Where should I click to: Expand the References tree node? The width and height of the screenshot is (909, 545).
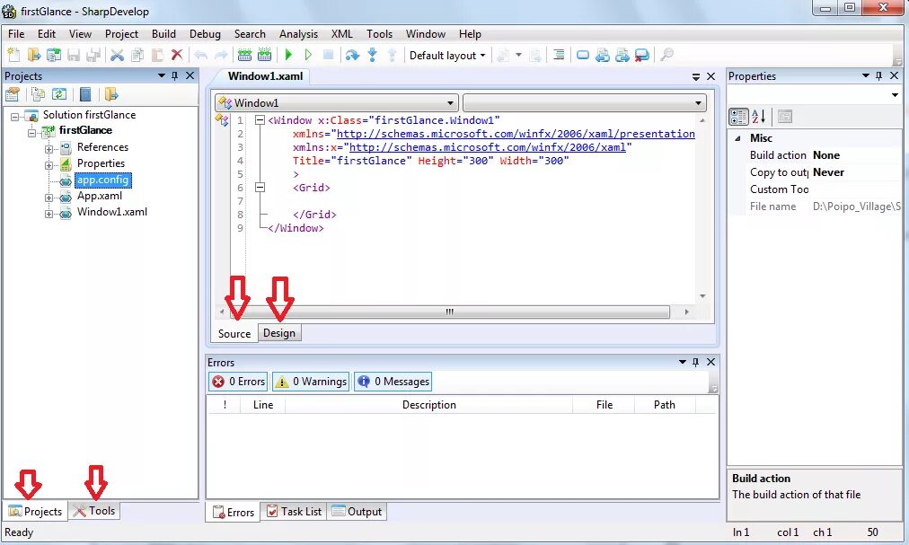(49, 148)
